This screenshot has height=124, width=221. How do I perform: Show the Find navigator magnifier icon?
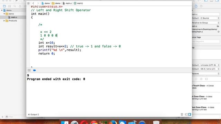(15, 6)
